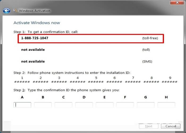Click confirmation ID field C
The width and height of the screenshot is (186, 133).
[x=64, y=105]
